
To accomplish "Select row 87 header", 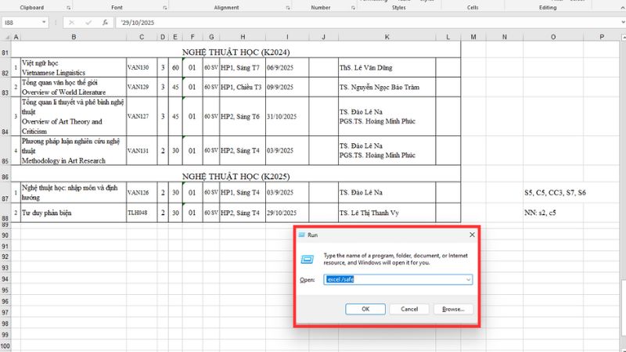I will (5, 192).
